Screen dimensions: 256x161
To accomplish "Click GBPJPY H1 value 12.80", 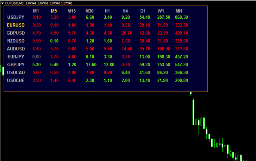I will [x=109, y=65].
